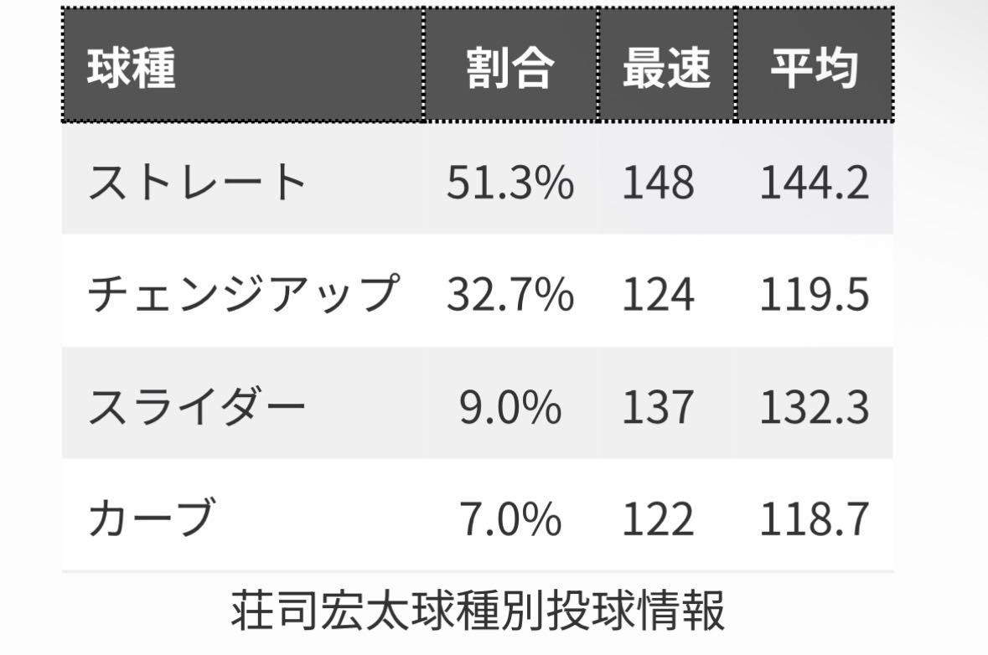The image size is (988, 655).
Task: Select the 148 max speed cell
Action: (658, 182)
